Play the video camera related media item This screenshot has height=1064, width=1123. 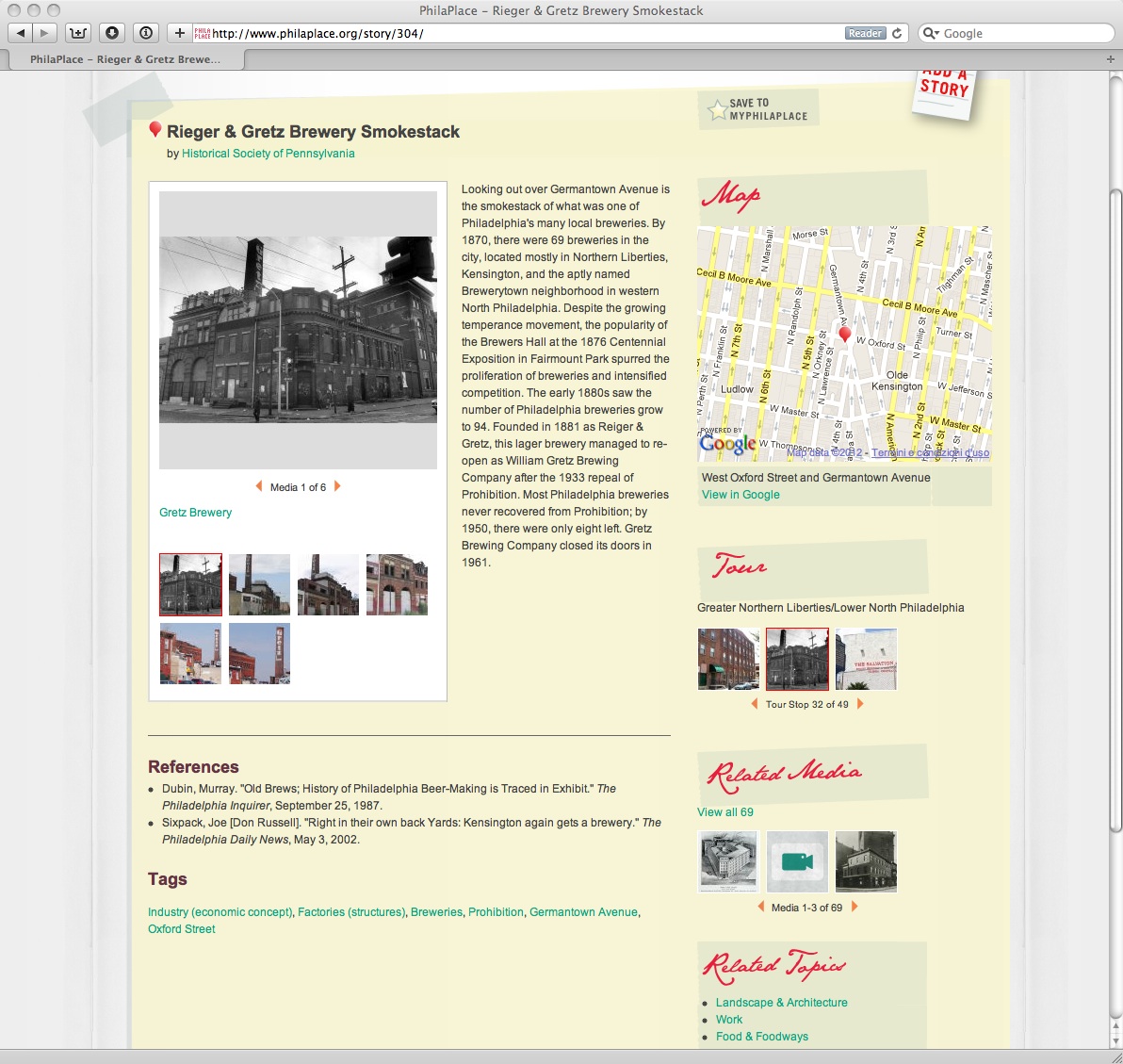(x=797, y=861)
